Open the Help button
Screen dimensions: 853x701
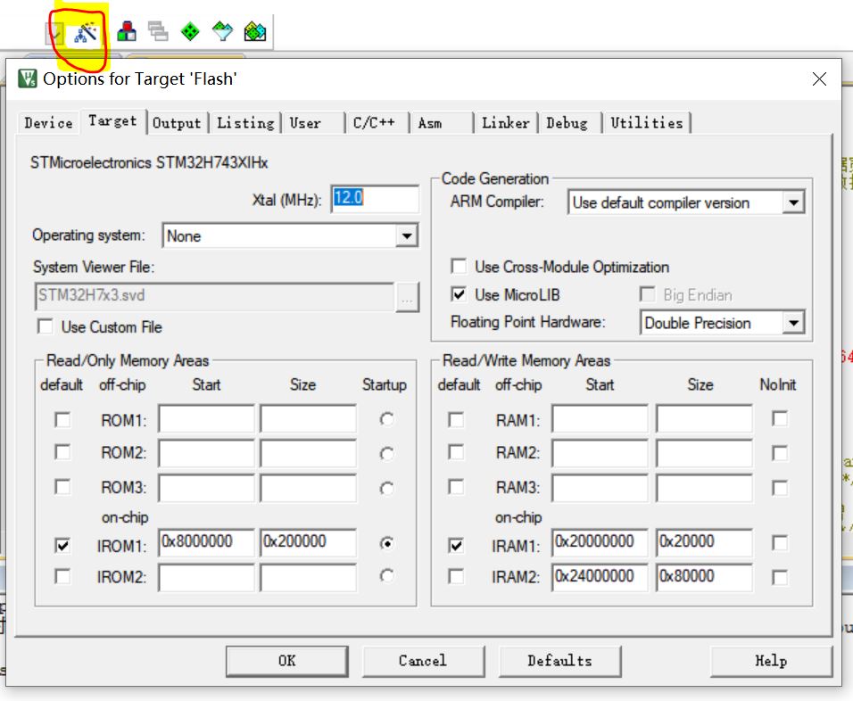click(x=772, y=661)
